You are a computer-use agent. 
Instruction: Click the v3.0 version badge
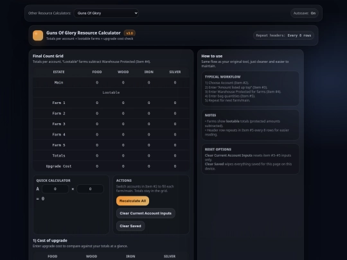pos(130,33)
